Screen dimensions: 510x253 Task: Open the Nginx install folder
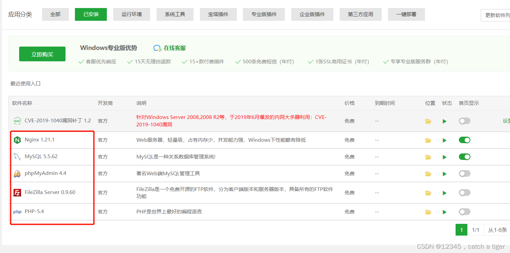point(428,140)
